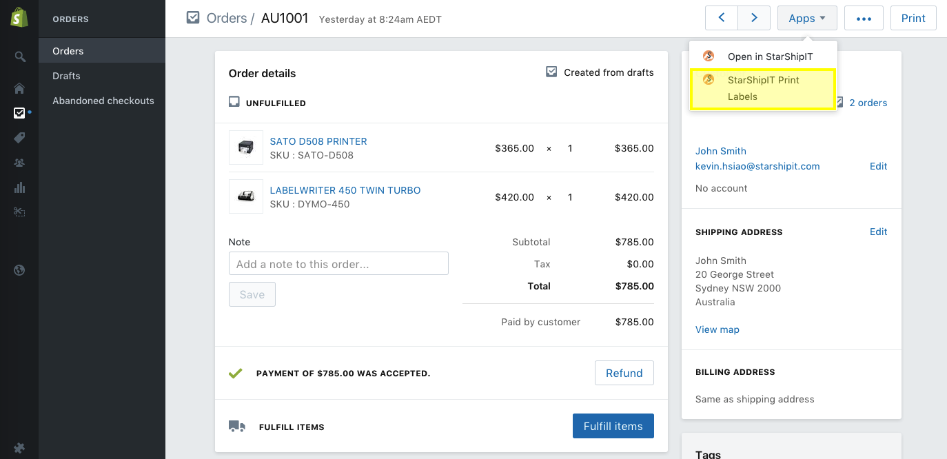Screen dimensions: 947x459
Task: Click the delivery truck icon
Action: pyautogui.click(x=236, y=427)
